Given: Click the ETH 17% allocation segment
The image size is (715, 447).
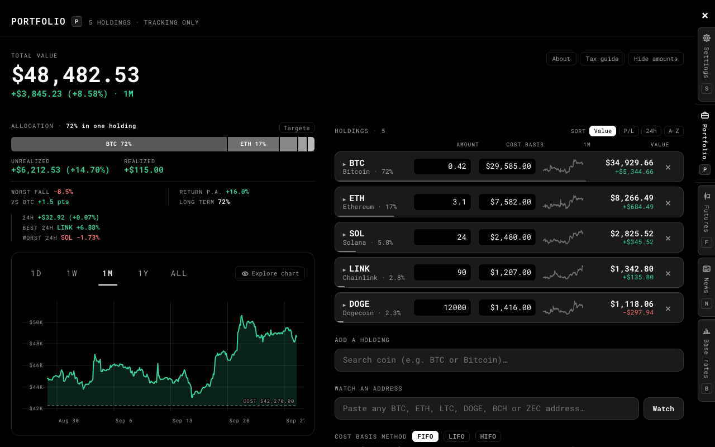Looking at the screenshot, I should pyautogui.click(x=253, y=144).
